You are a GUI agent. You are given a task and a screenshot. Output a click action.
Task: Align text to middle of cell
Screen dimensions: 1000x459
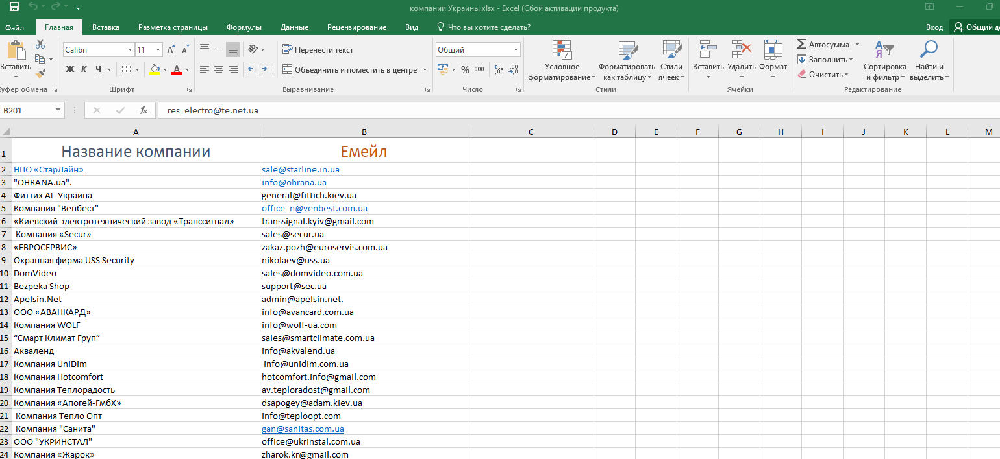(219, 49)
